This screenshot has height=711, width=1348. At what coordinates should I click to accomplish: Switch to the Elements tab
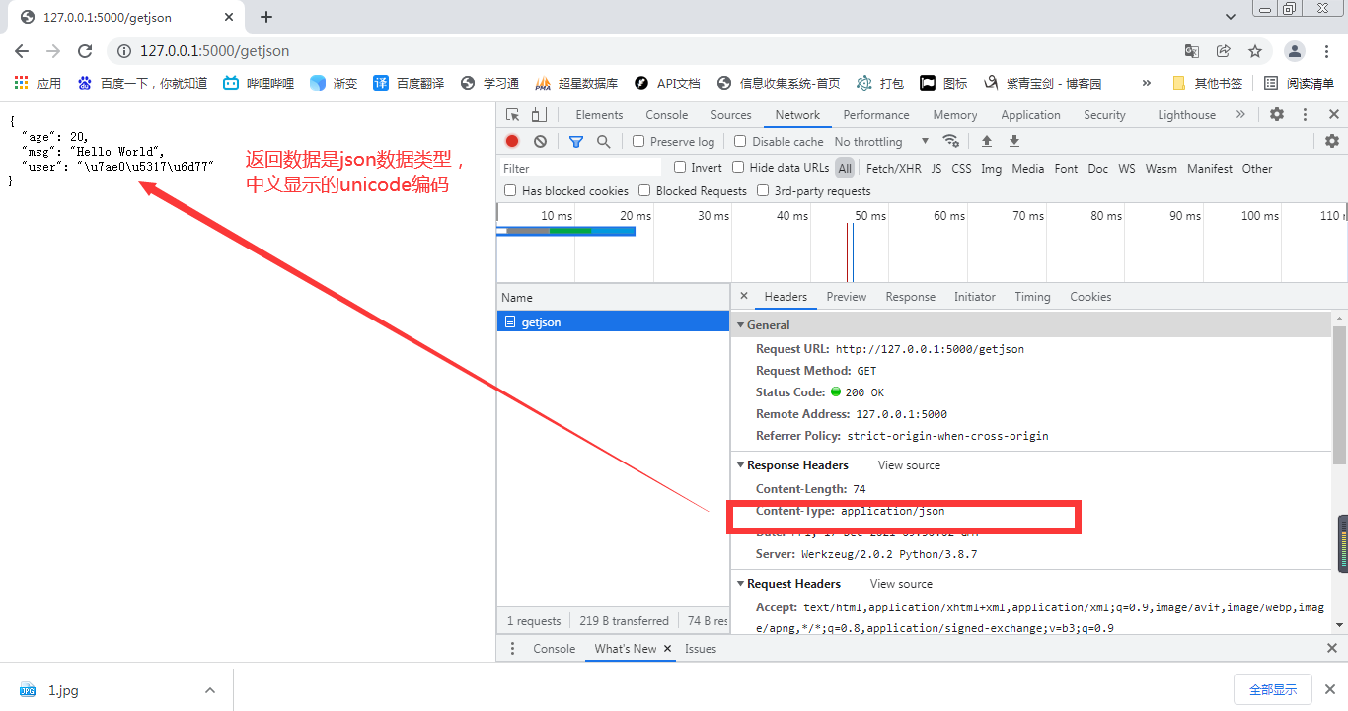coord(599,115)
